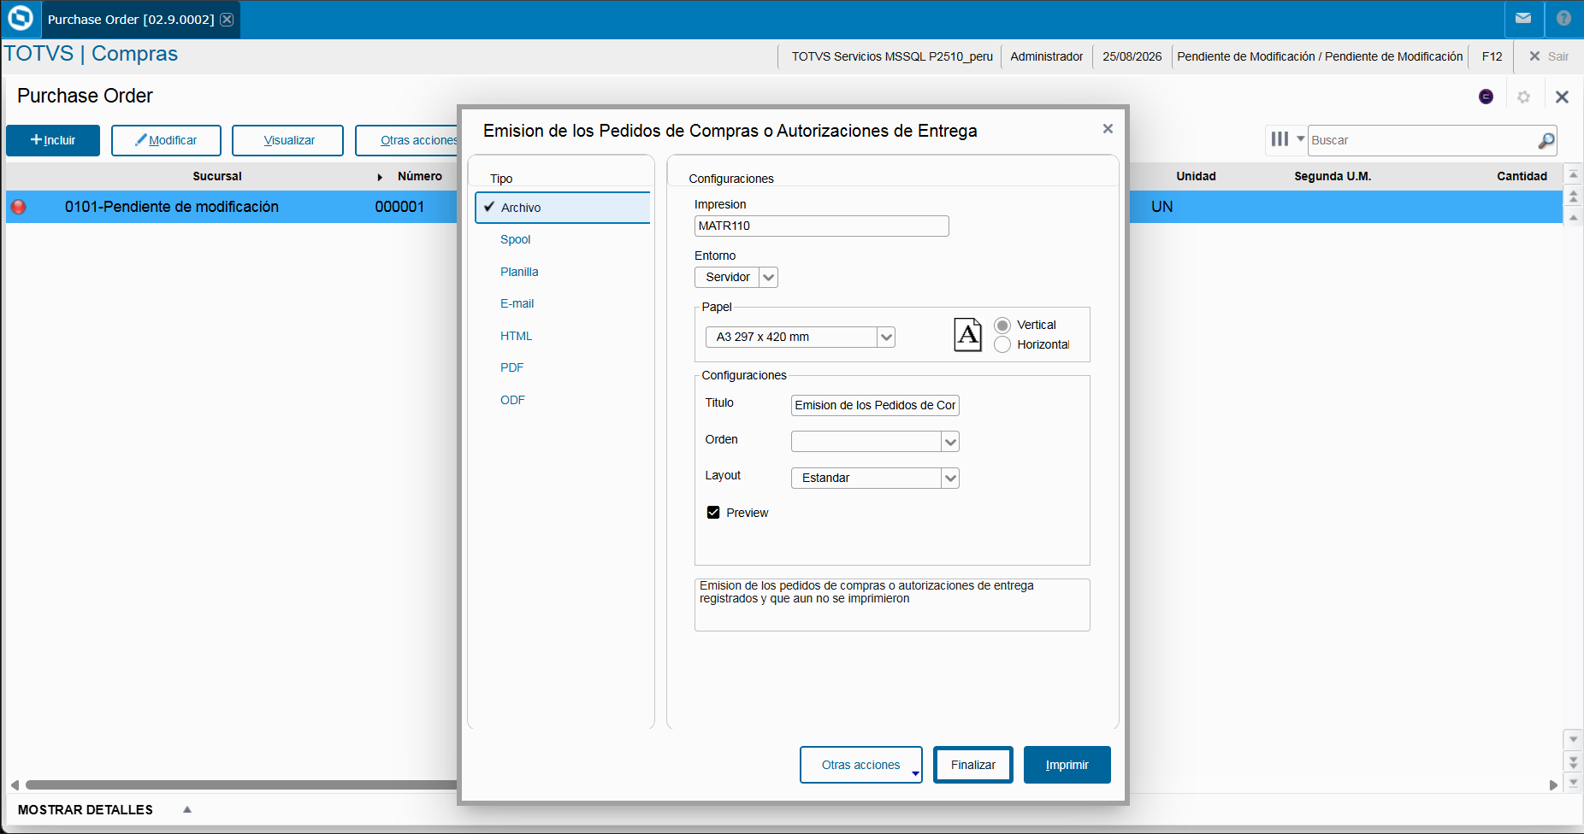1584x834 pixels.
Task: Close the Purchase Order tab
Action: point(227,20)
